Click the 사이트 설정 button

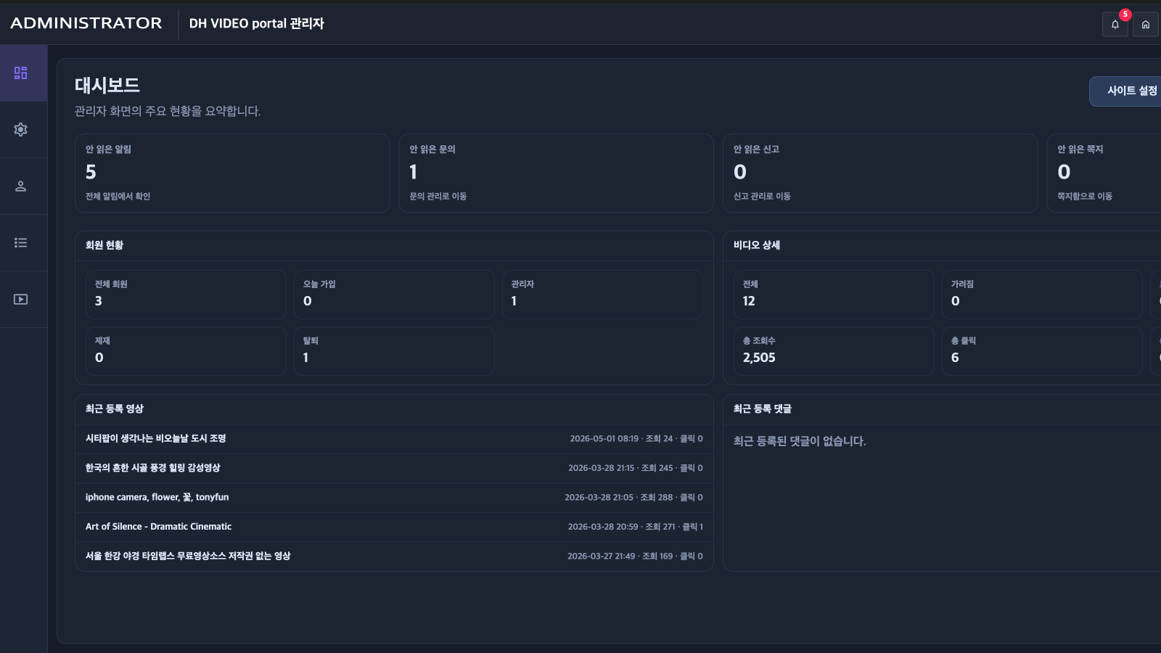1125,91
